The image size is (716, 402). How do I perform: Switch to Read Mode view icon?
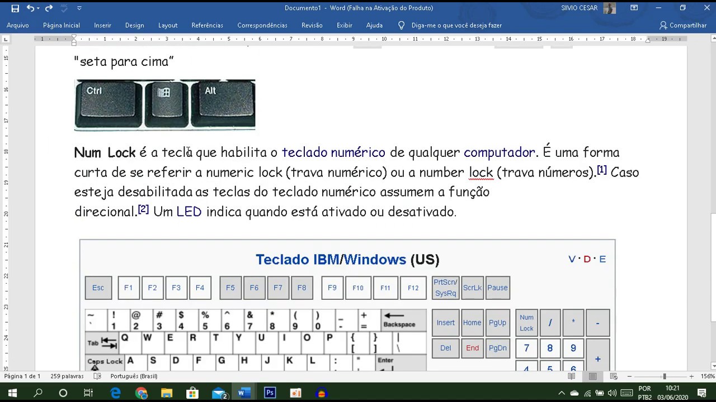(571, 376)
